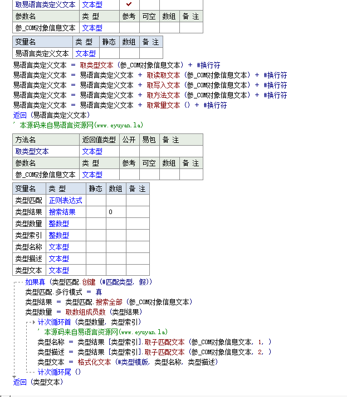Click the 取方法文本 function call

point(163,95)
